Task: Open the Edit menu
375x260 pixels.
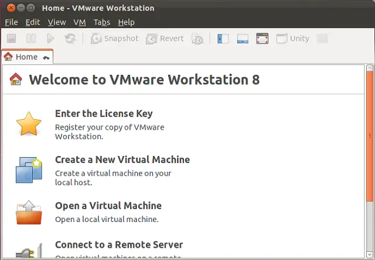Action: pos(33,22)
